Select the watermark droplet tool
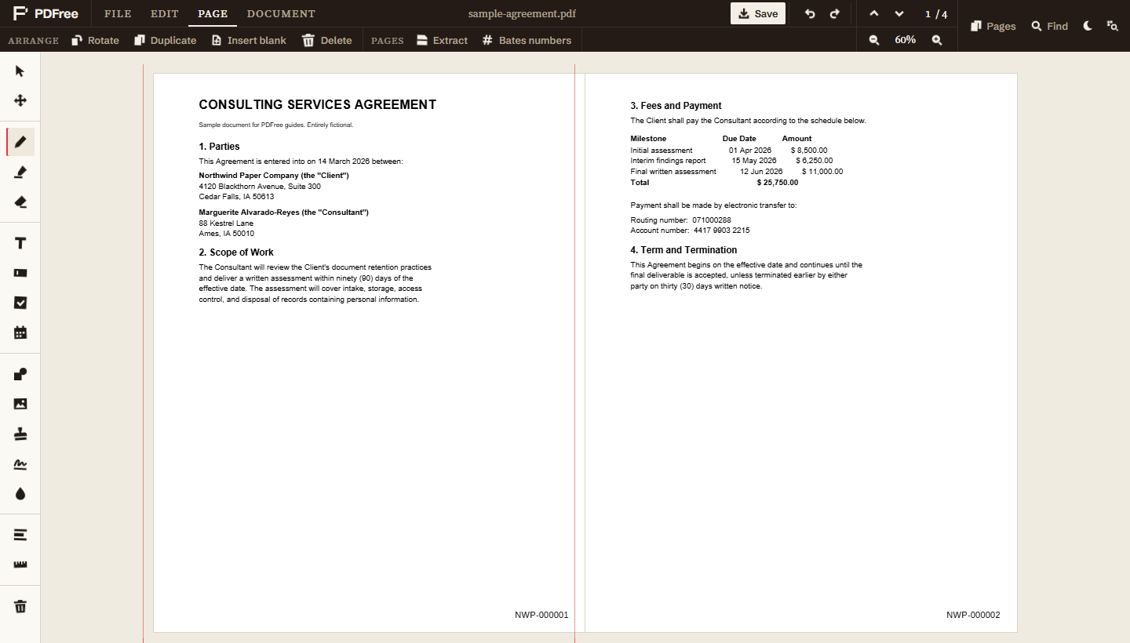Viewport: 1130px width, 643px height. click(20, 493)
